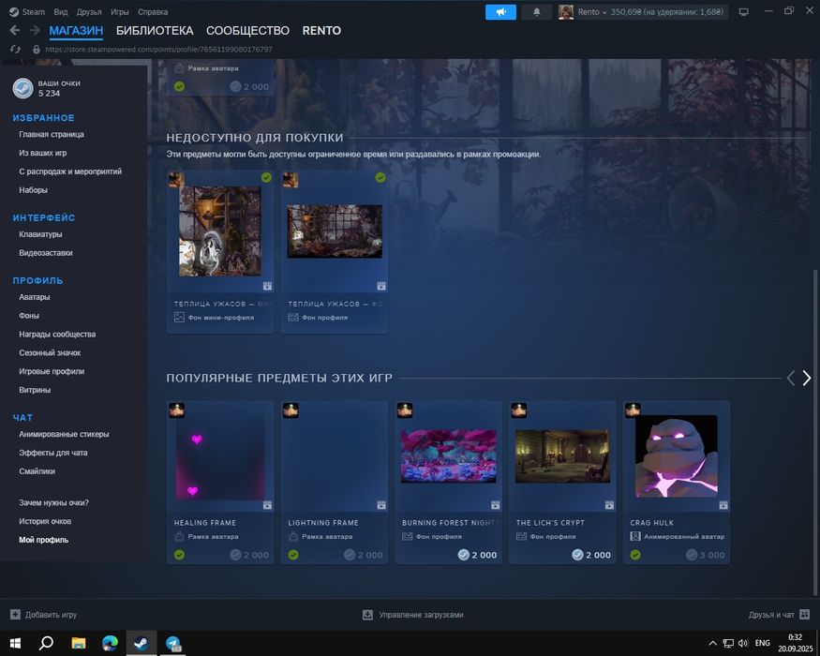The height and width of the screenshot is (656, 820).
Task: Show hidden tray icons chevron
Action: (x=713, y=643)
